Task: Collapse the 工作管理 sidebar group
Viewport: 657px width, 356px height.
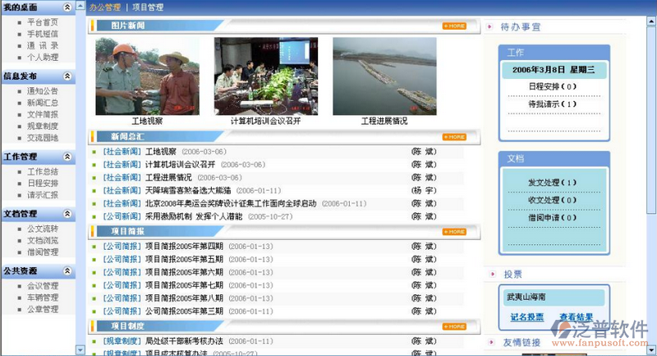Action: click(x=67, y=157)
